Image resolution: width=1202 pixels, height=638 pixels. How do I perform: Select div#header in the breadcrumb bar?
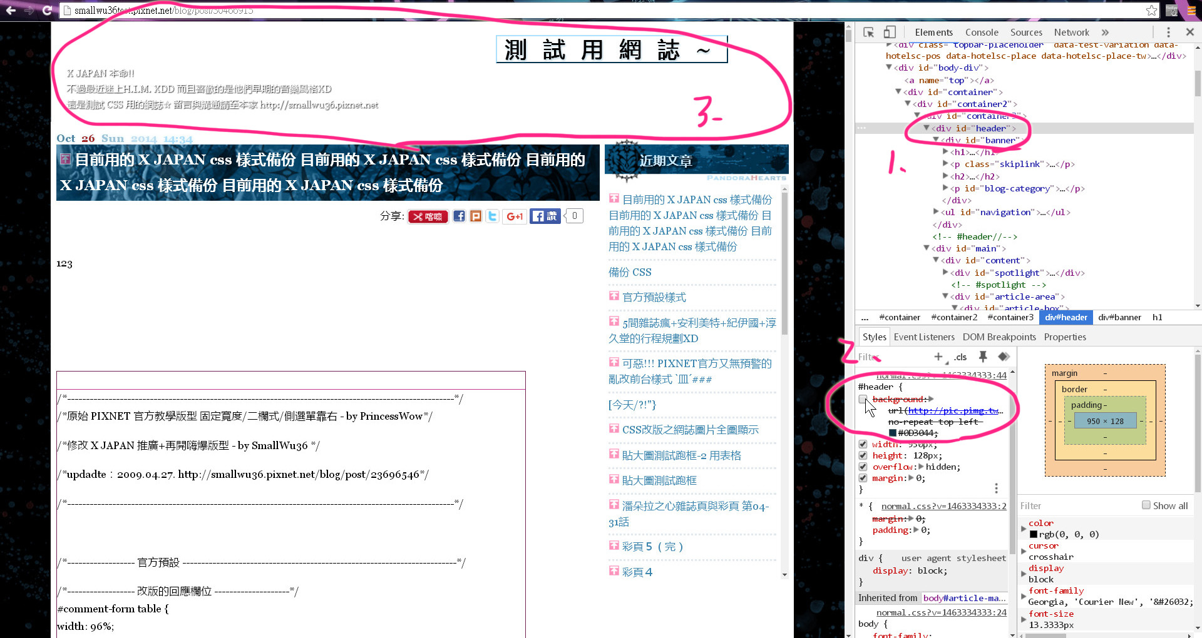click(1066, 317)
